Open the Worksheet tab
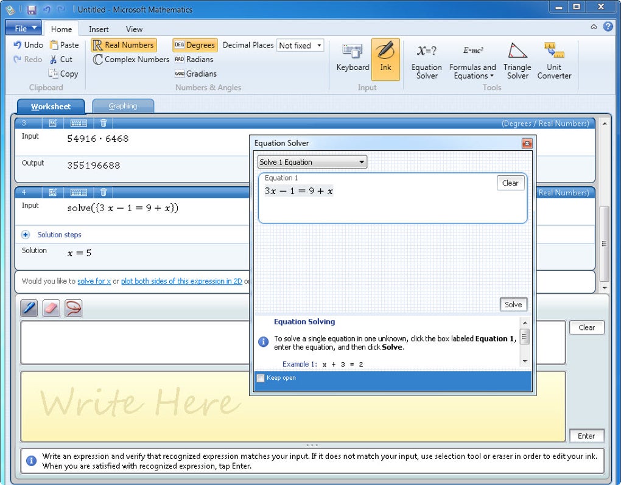 point(51,106)
